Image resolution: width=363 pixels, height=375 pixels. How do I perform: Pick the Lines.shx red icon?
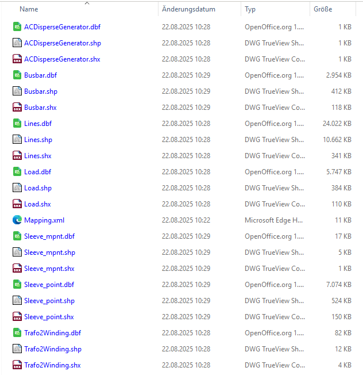coord(17,156)
